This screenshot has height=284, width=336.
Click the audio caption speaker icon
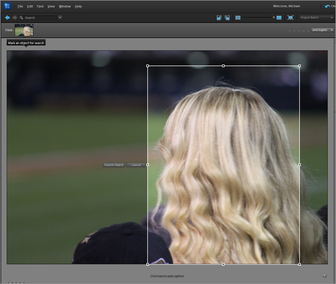coord(324,275)
